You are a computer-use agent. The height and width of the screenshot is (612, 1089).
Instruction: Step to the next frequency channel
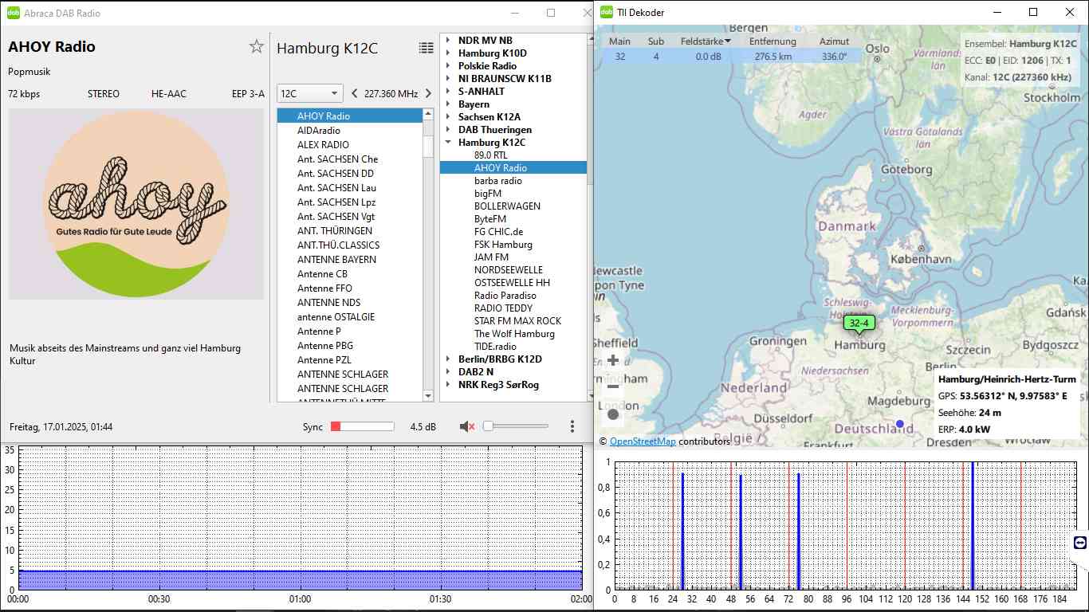coord(428,93)
